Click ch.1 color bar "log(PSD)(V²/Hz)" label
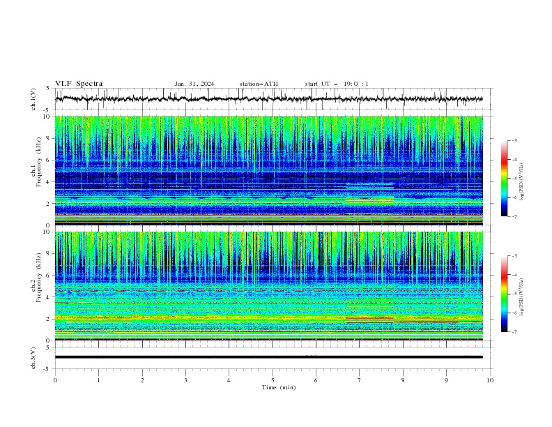Screen dimensions: 552x427 (x=522, y=181)
